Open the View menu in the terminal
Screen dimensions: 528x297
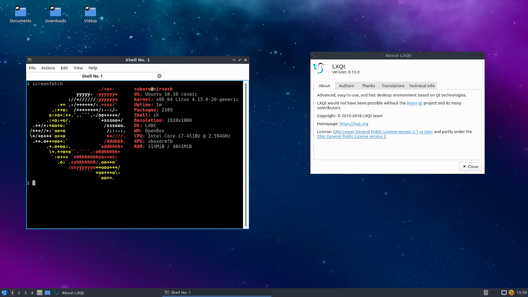coord(78,68)
